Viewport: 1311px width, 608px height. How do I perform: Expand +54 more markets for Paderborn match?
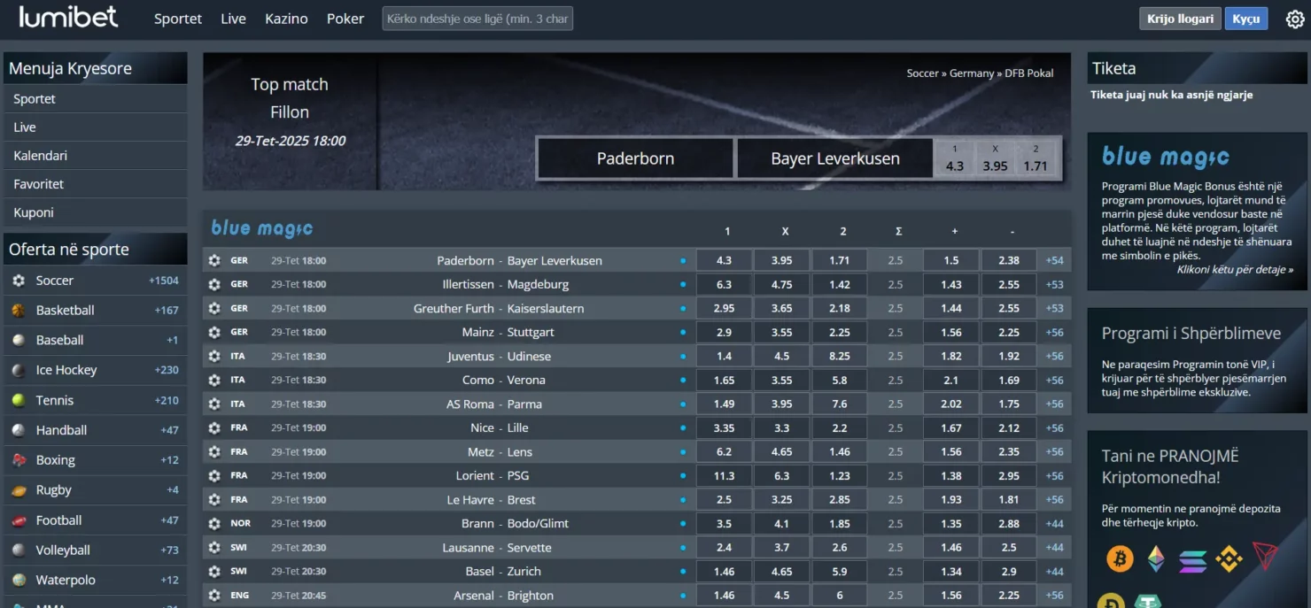[1054, 260]
